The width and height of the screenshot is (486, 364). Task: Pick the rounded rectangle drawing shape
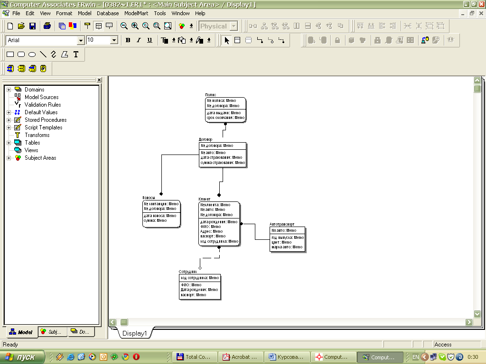coord(21,55)
